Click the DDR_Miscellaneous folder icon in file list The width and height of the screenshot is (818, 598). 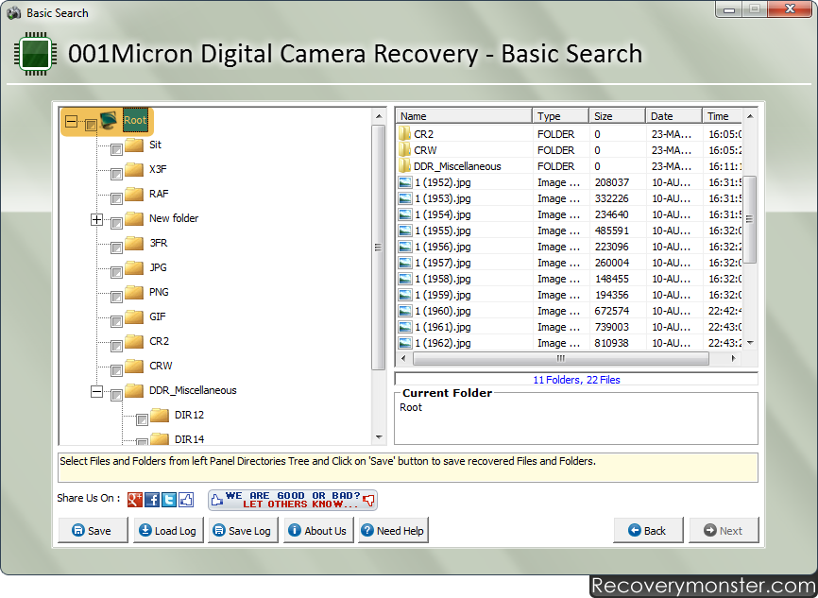pos(405,166)
